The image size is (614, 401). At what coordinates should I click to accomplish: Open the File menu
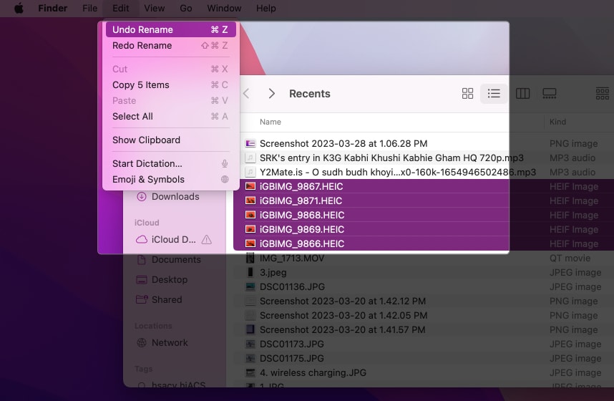pyautogui.click(x=89, y=8)
